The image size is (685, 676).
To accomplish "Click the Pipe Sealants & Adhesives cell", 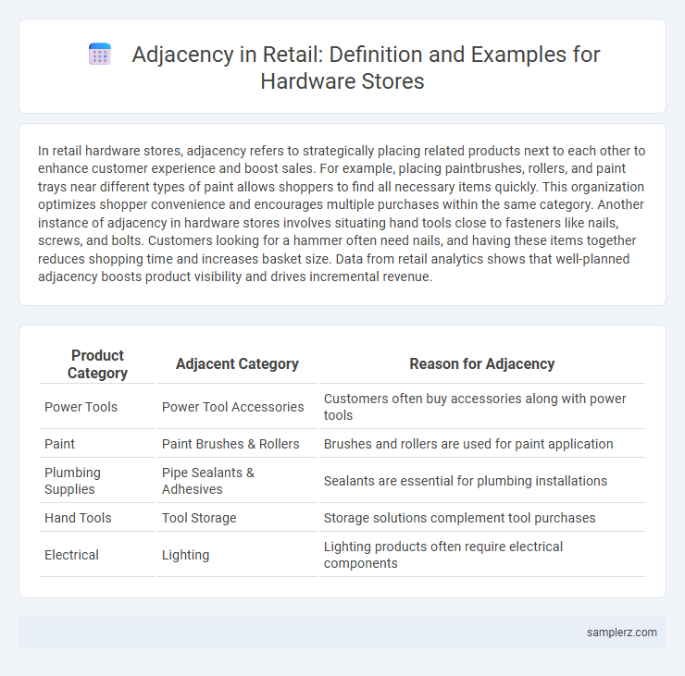I will [237, 481].
